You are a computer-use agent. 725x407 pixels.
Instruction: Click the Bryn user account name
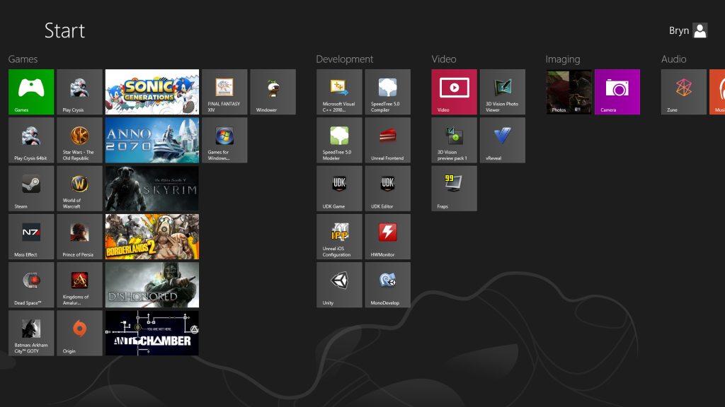[679, 30]
